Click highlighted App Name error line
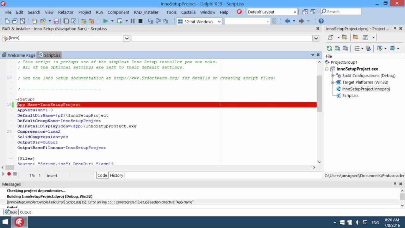The height and width of the screenshot is (228, 405). [x=167, y=105]
